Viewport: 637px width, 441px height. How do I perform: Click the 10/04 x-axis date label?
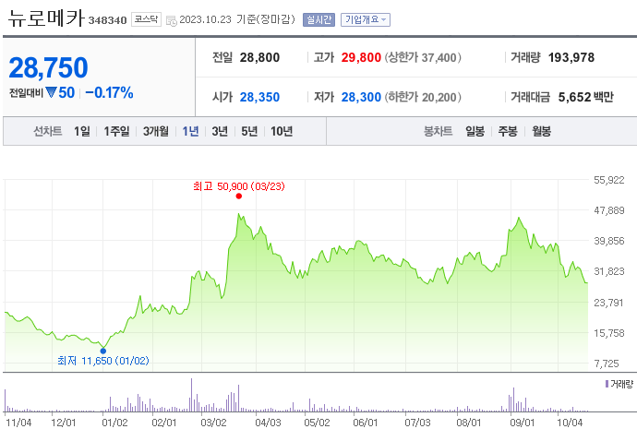[x=570, y=423]
